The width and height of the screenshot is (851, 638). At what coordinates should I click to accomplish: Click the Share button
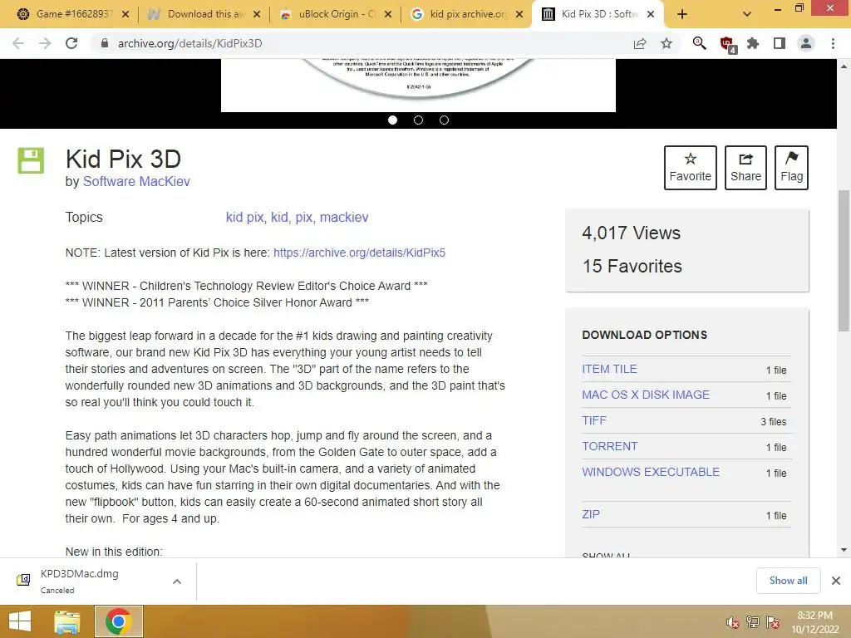pos(745,168)
